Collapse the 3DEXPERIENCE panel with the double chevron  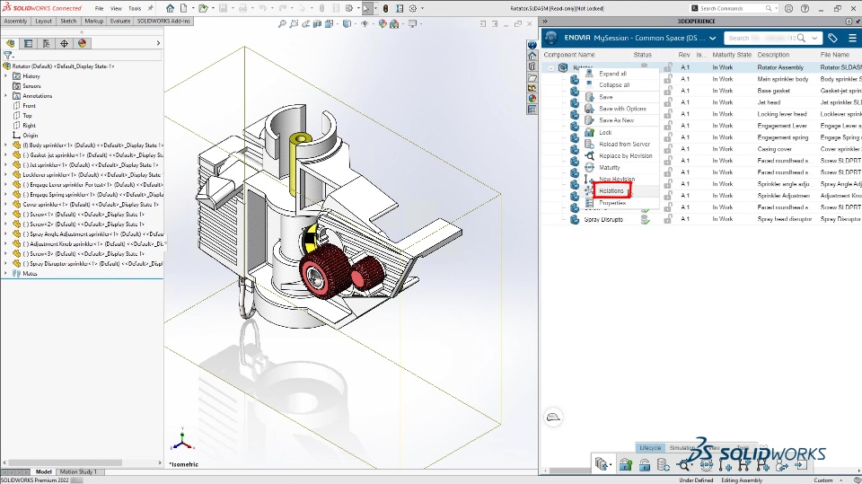pos(545,21)
